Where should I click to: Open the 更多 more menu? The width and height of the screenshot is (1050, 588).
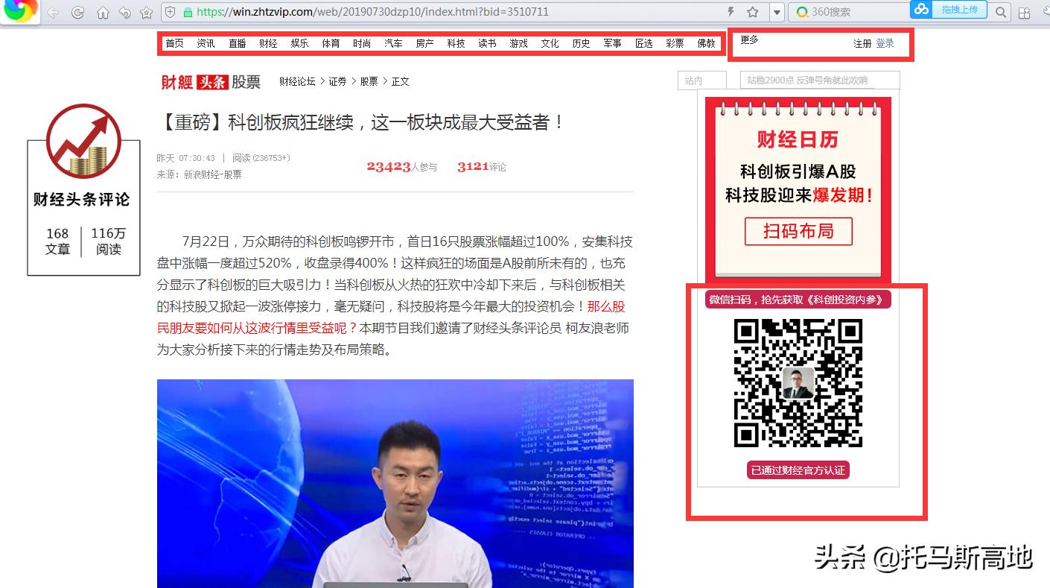coord(749,42)
